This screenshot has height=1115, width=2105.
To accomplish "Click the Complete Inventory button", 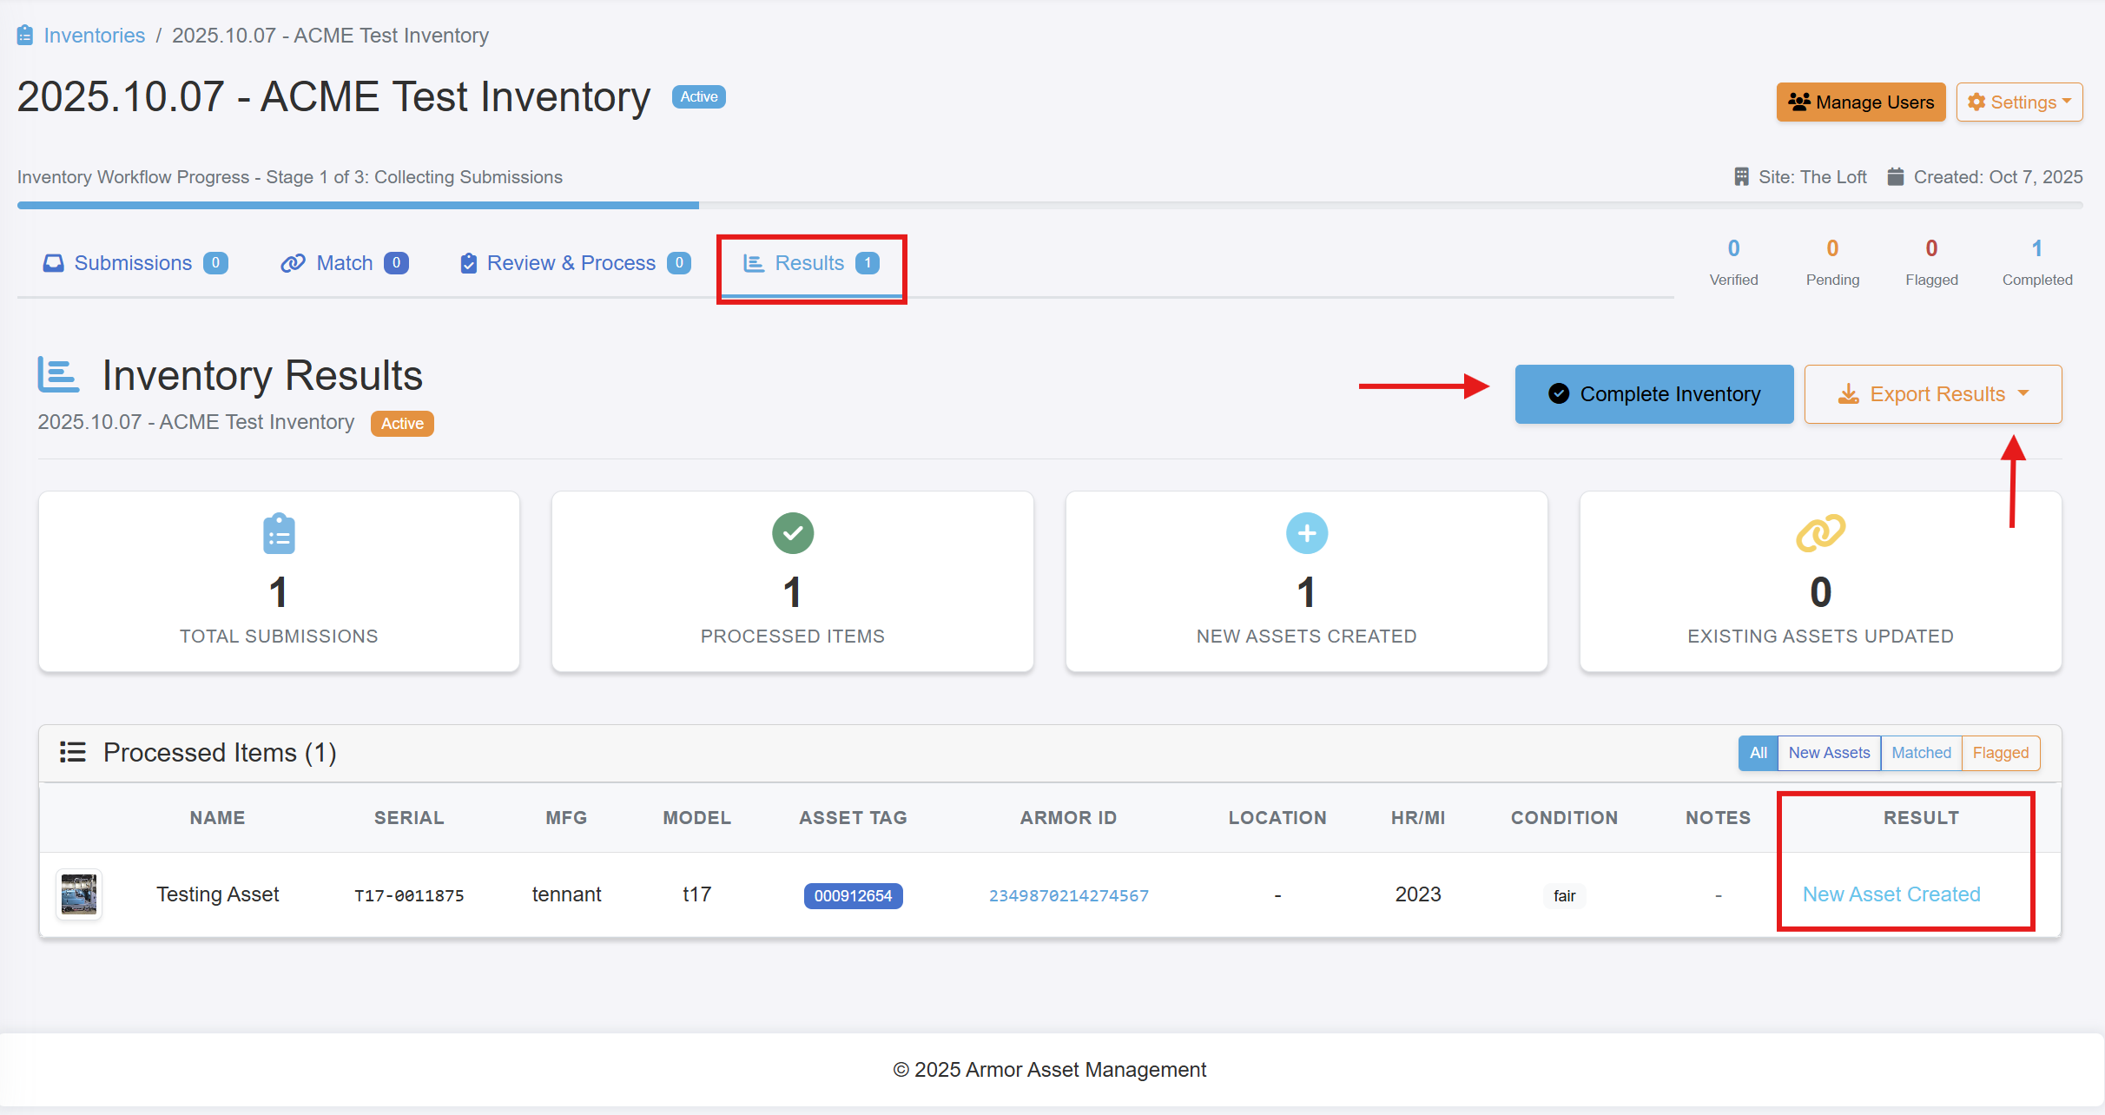I will tap(1653, 394).
